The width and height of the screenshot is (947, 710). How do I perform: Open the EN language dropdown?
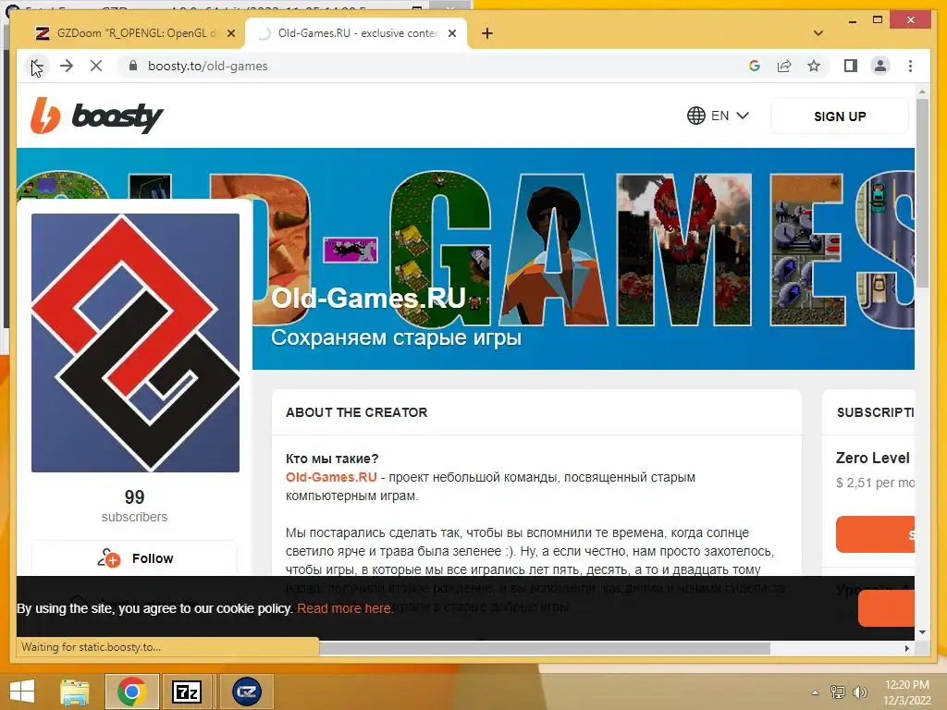[x=718, y=116]
